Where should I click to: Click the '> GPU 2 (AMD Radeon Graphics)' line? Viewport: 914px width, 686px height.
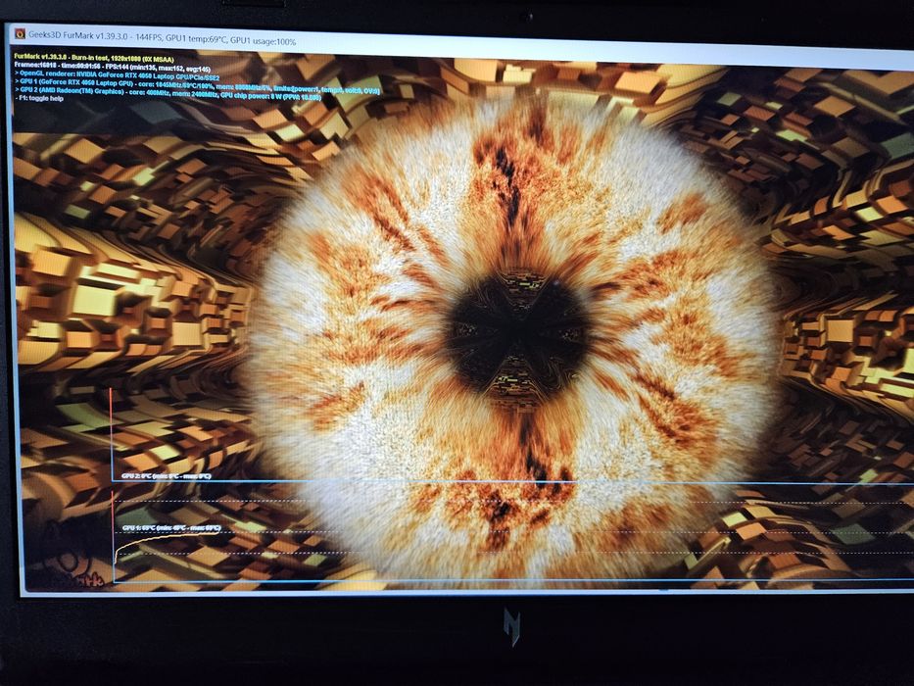pos(168,93)
